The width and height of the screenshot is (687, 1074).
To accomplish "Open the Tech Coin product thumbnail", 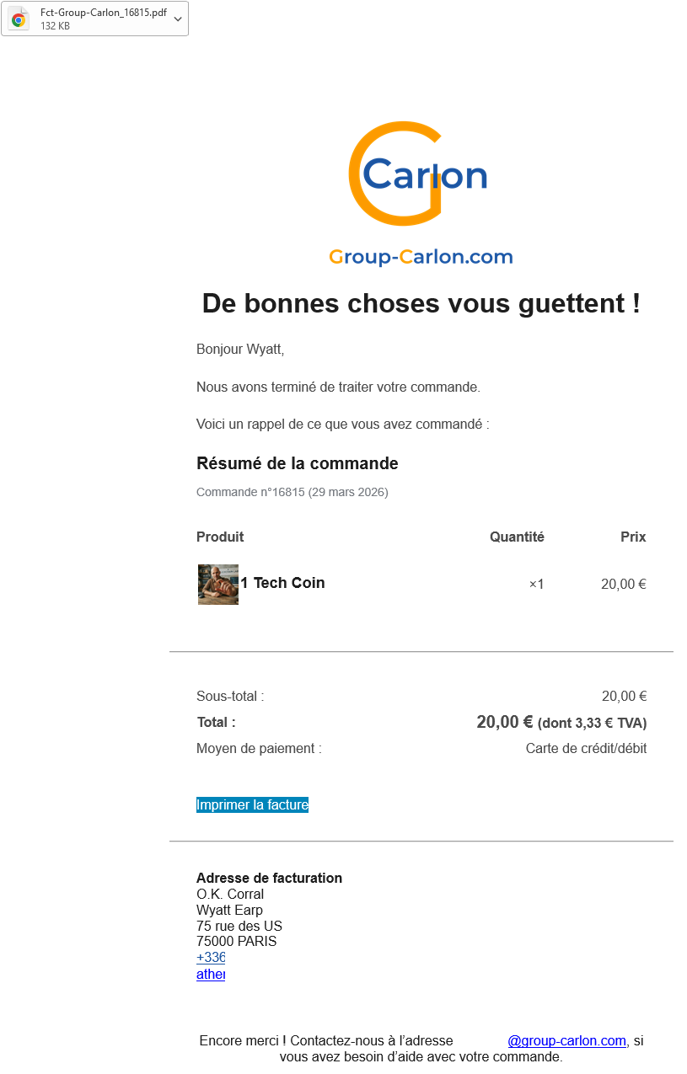I will 218,584.
